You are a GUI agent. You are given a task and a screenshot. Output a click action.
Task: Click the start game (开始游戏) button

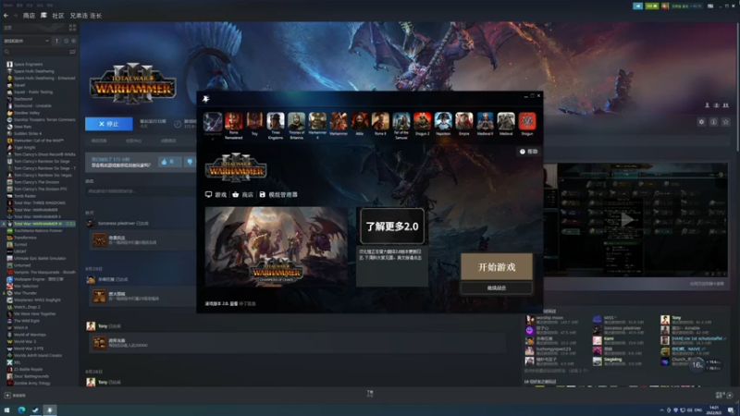(x=497, y=267)
